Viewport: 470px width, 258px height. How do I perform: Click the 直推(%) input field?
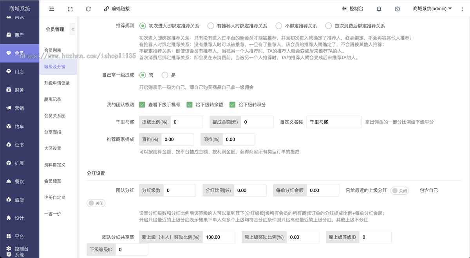point(177,139)
